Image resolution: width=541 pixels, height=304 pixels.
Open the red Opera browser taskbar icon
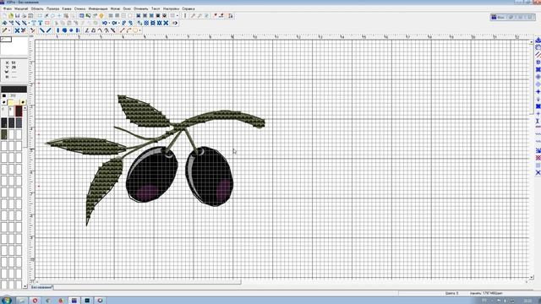coord(35,301)
